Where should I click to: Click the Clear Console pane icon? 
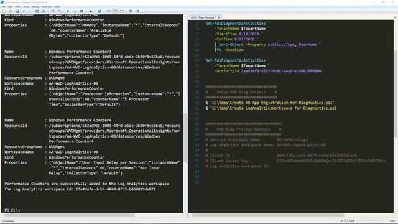coord(44,11)
